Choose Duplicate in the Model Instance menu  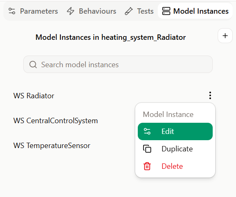[175, 149]
